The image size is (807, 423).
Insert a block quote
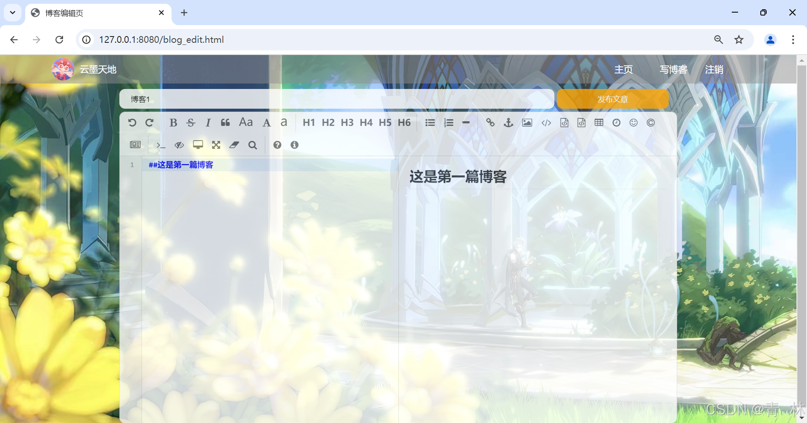click(225, 123)
